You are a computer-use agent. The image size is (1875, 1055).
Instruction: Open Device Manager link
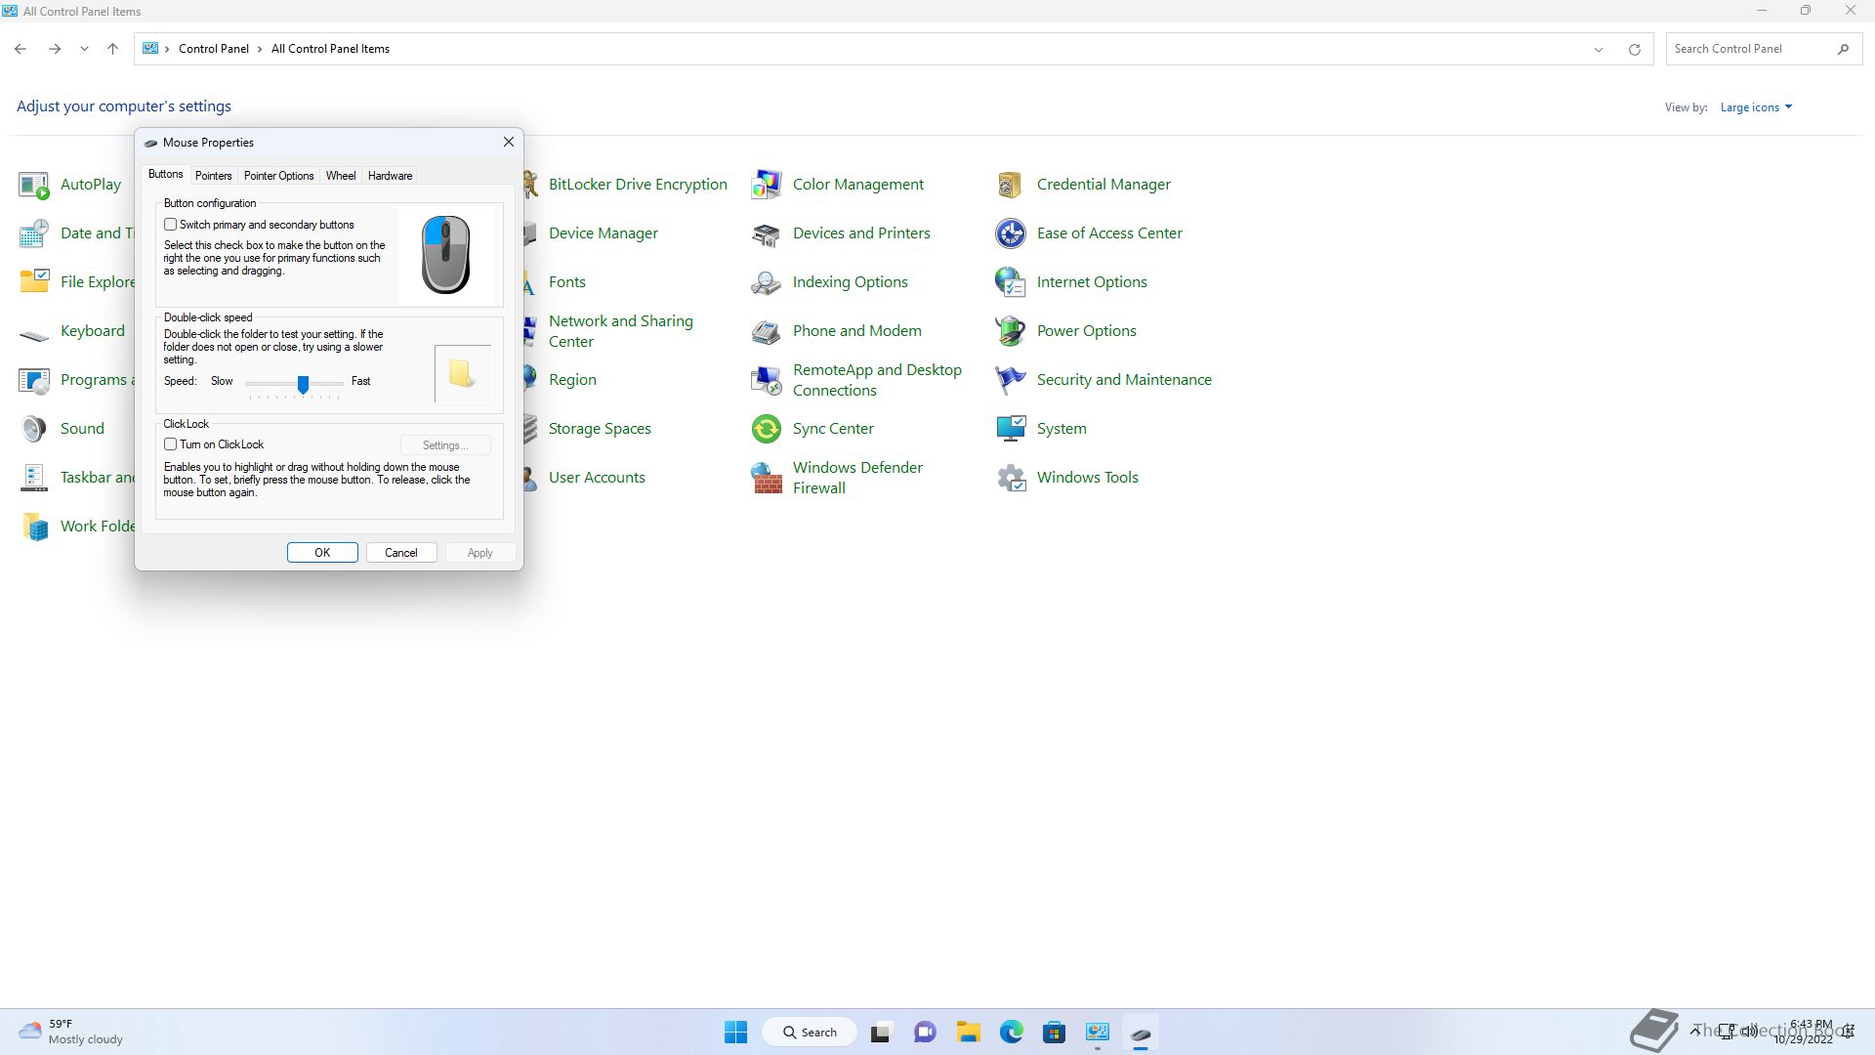[x=604, y=233]
